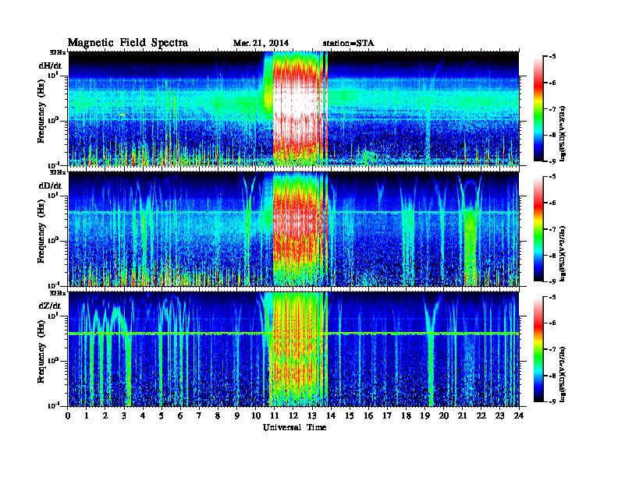The image size is (618, 477).
Task: Click the log(PSD) label beside dZ/dt color bar
Action: (x=563, y=375)
